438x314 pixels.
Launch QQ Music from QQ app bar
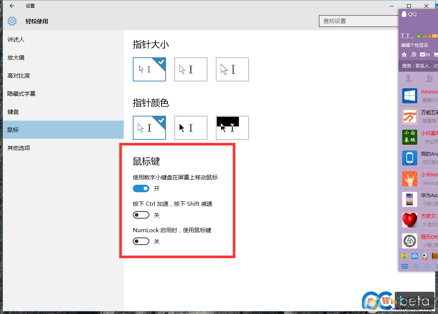pos(404,256)
